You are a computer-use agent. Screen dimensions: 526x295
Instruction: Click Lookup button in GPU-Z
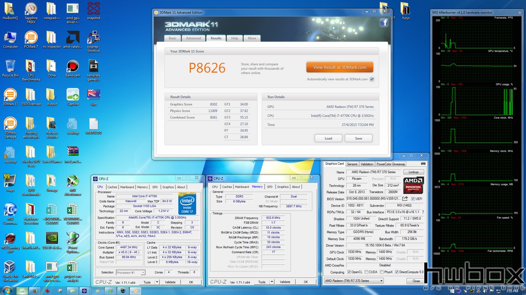(413, 172)
